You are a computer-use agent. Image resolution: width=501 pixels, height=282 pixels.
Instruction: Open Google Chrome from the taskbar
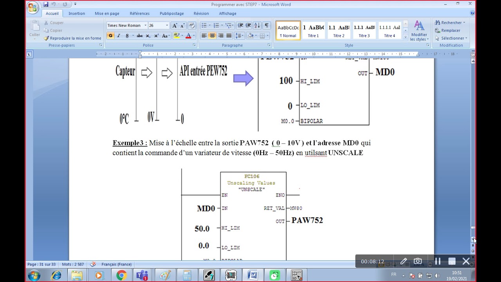coord(121,275)
